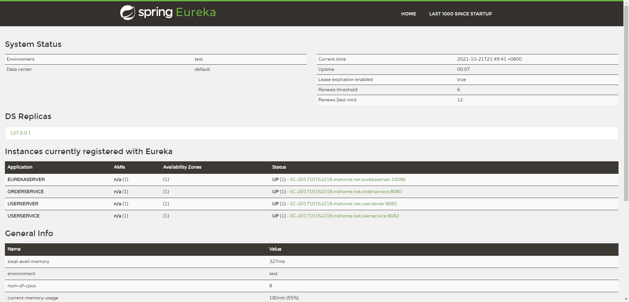Select the 327mb memory value
629x302 pixels.
277,261
